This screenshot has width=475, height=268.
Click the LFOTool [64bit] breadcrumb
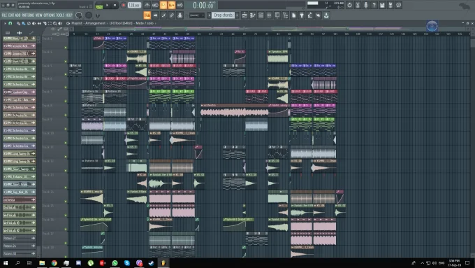click(121, 23)
